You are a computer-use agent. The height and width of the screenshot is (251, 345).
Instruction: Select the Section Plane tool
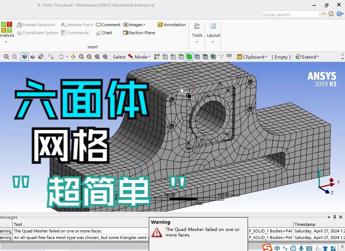139,32
